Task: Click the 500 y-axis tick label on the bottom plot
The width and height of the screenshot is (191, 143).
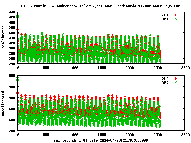Action: coord(12,76)
